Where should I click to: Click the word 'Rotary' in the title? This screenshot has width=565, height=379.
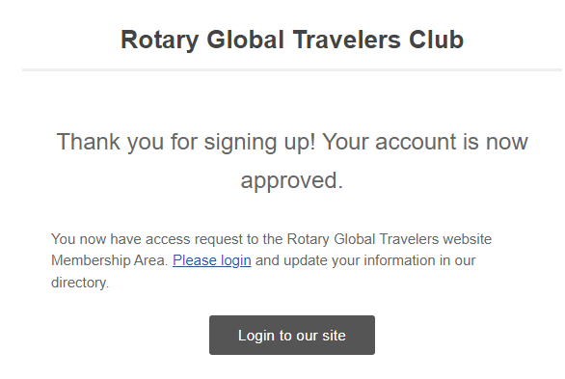[159, 40]
